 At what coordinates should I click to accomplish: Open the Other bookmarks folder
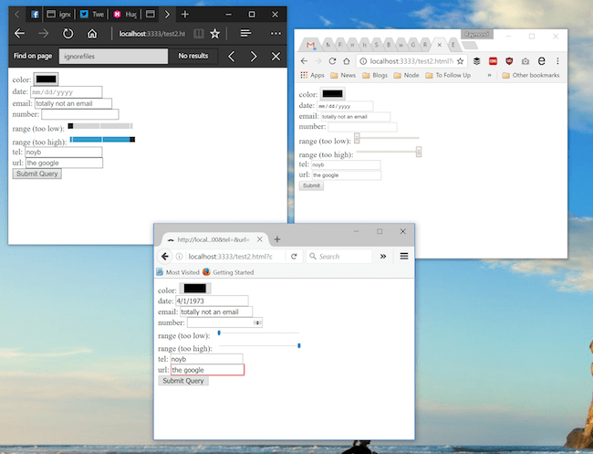531,75
